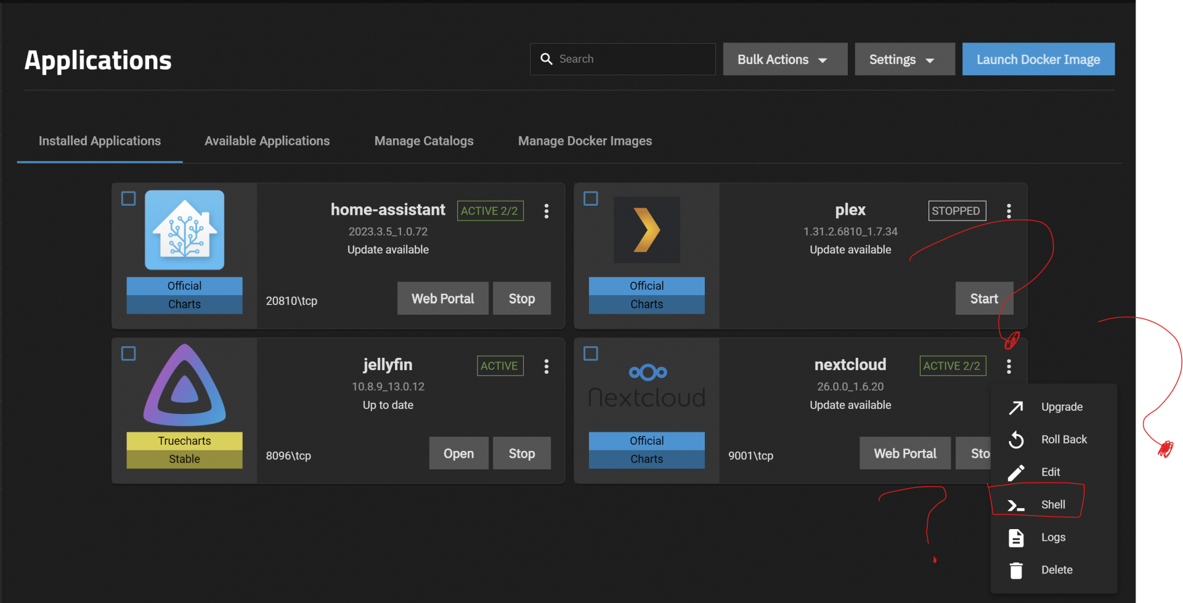1183x603 pixels.
Task: Switch to Available Applications tab
Action: coord(267,141)
